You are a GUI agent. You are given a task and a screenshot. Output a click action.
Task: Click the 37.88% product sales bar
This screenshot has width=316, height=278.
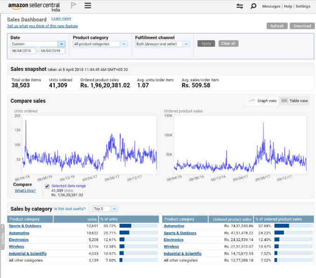(x=294, y=226)
